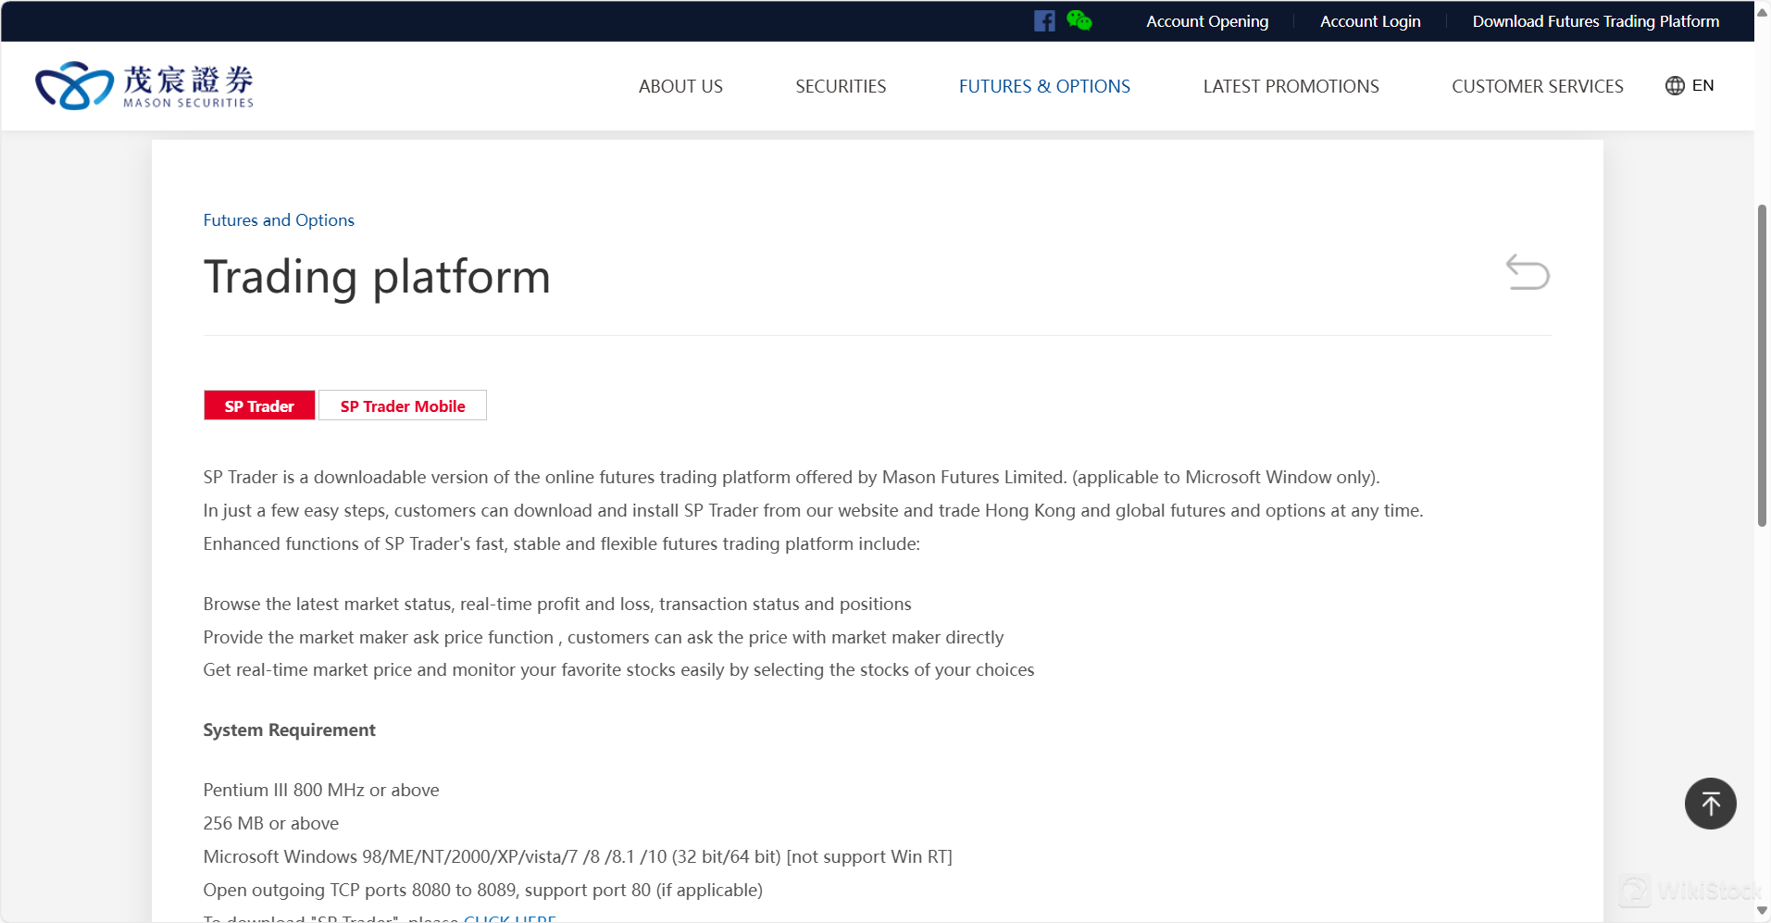Click the Account Opening link
This screenshot has height=923, width=1771.
coord(1207,21)
